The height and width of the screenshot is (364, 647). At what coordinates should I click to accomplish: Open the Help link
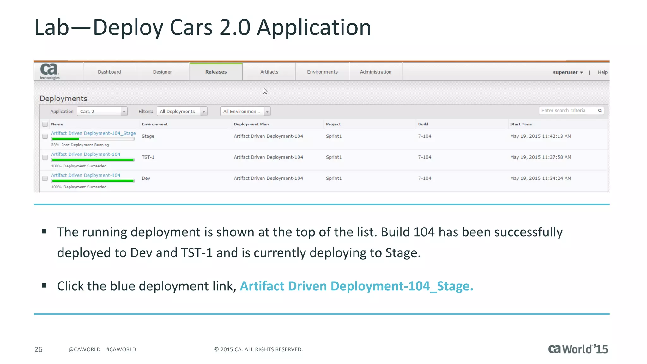pos(602,72)
